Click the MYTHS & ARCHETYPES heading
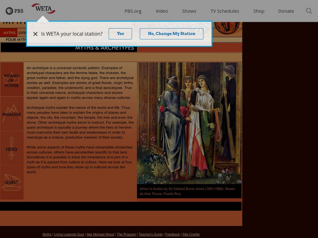318x238 pixels. [x=105, y=48]
